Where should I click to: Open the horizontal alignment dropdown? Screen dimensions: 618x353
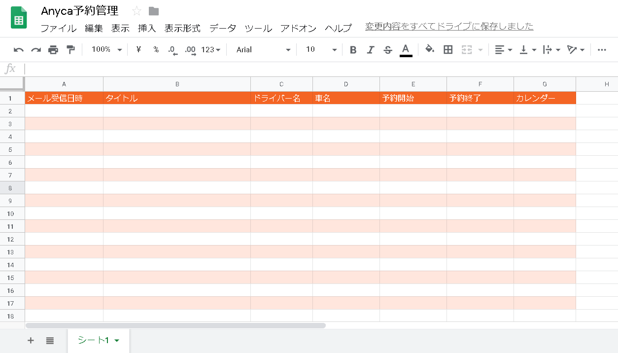click(x=503, y=49)
